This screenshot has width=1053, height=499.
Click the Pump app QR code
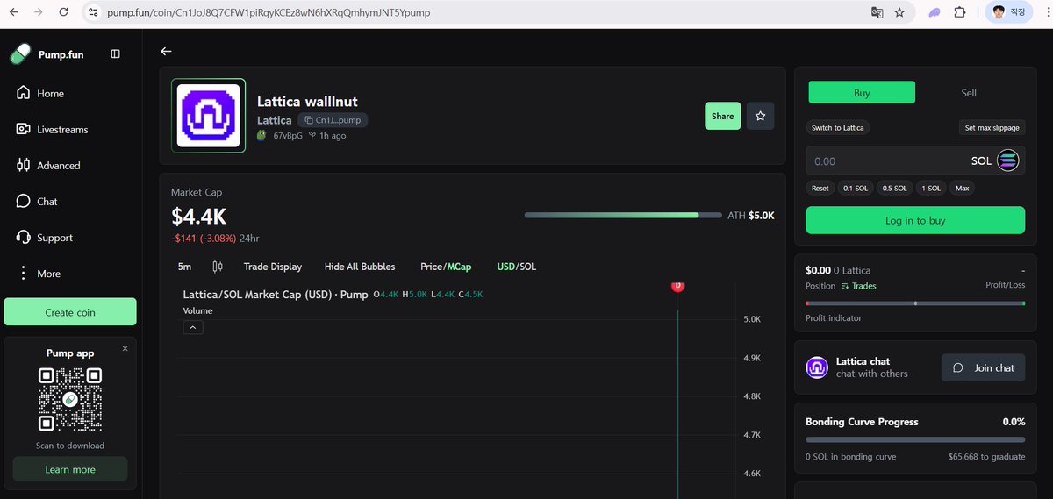[x=70, y=400]
